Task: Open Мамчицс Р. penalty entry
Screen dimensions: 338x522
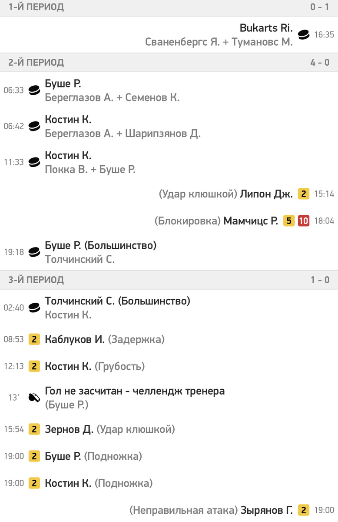Action: (x=251, y=221)
